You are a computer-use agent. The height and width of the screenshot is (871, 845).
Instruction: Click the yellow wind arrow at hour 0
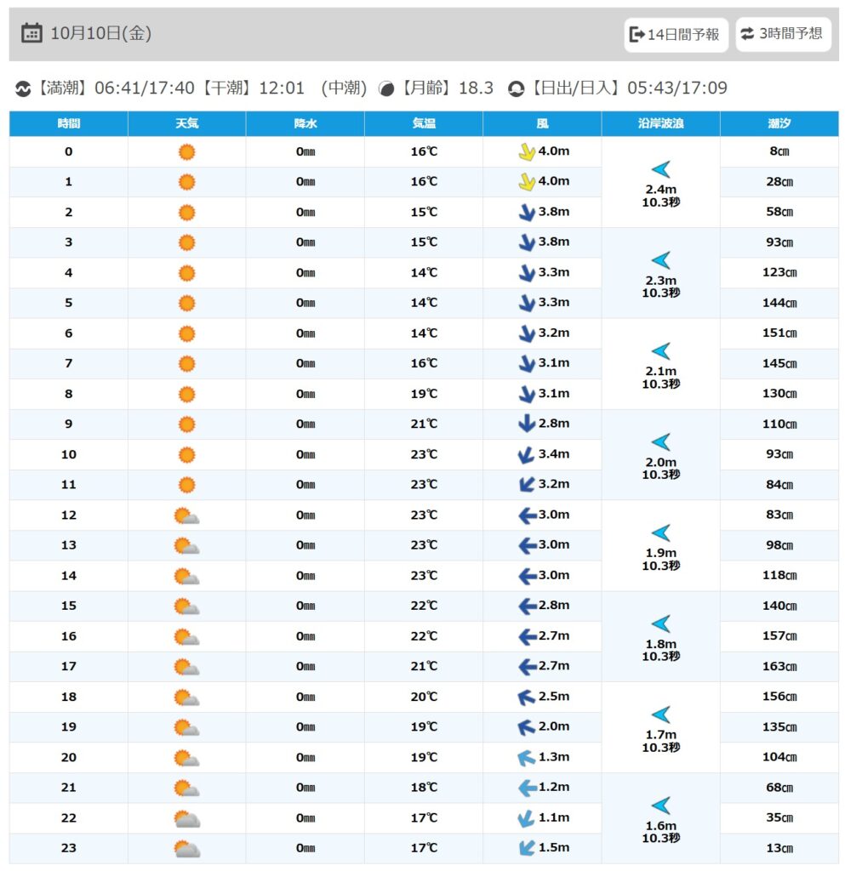coord(527,152)
